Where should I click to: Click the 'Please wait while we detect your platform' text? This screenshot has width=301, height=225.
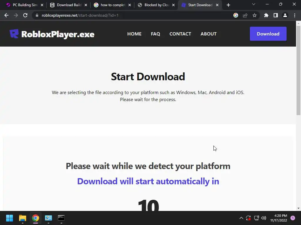(x=148, y=166)
